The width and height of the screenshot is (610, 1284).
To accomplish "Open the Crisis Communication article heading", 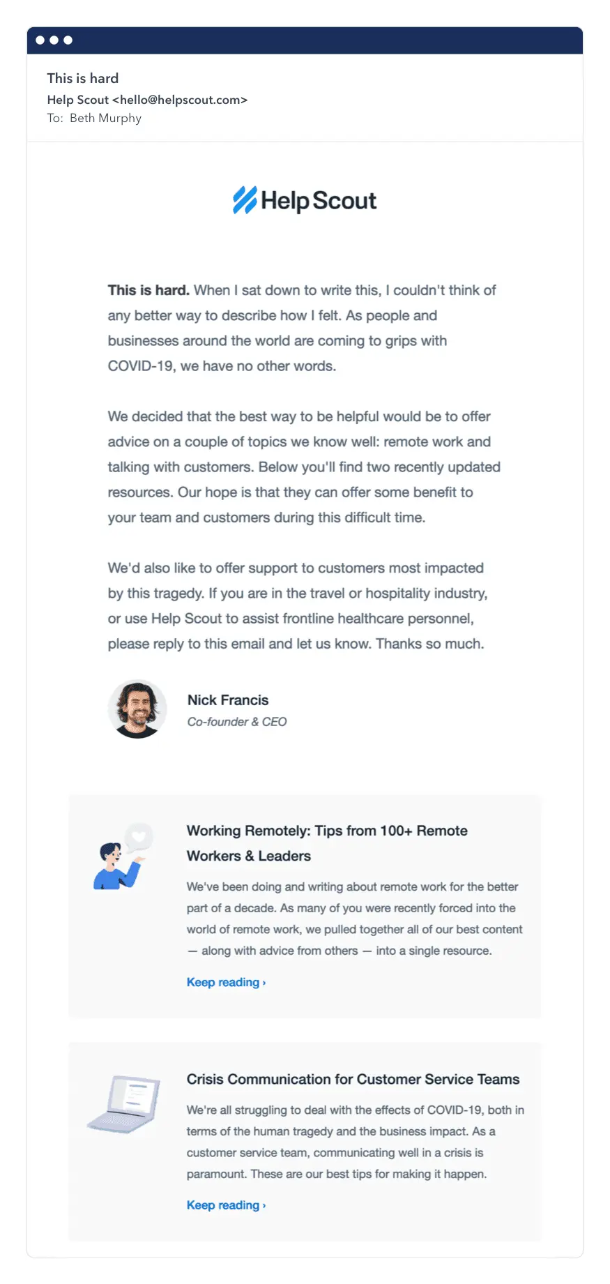I will pos(353,1079).
